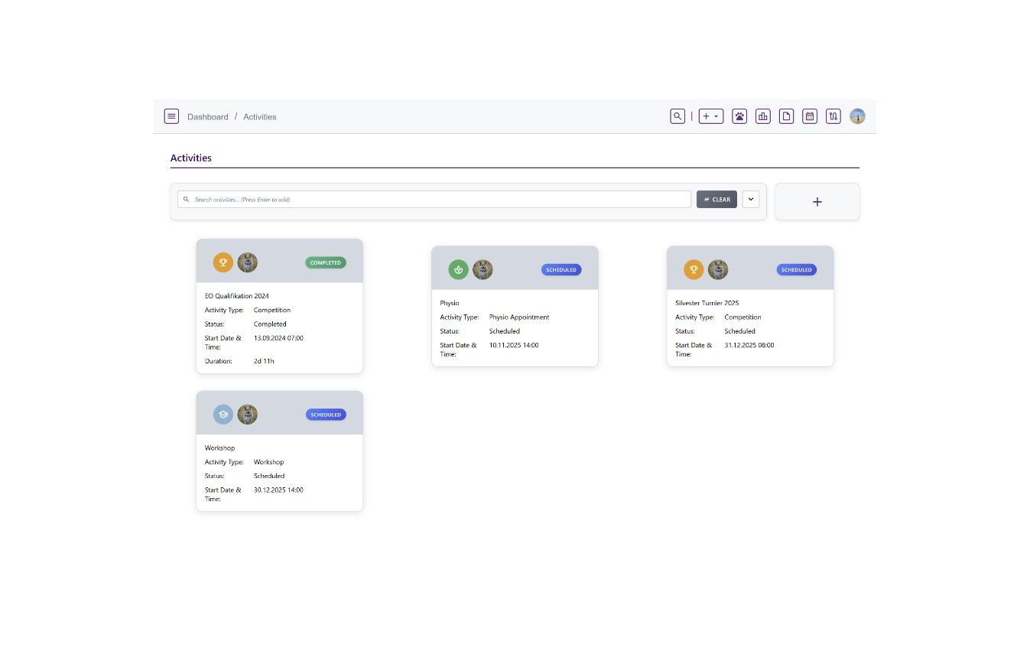Click the graduation cap icon on the Workshop card
Image resolution: width=1030 pixels, height=651 pixels.
coord(223,414)
